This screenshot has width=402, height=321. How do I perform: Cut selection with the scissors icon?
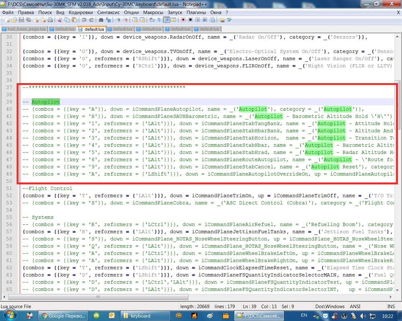pos(60,20)
